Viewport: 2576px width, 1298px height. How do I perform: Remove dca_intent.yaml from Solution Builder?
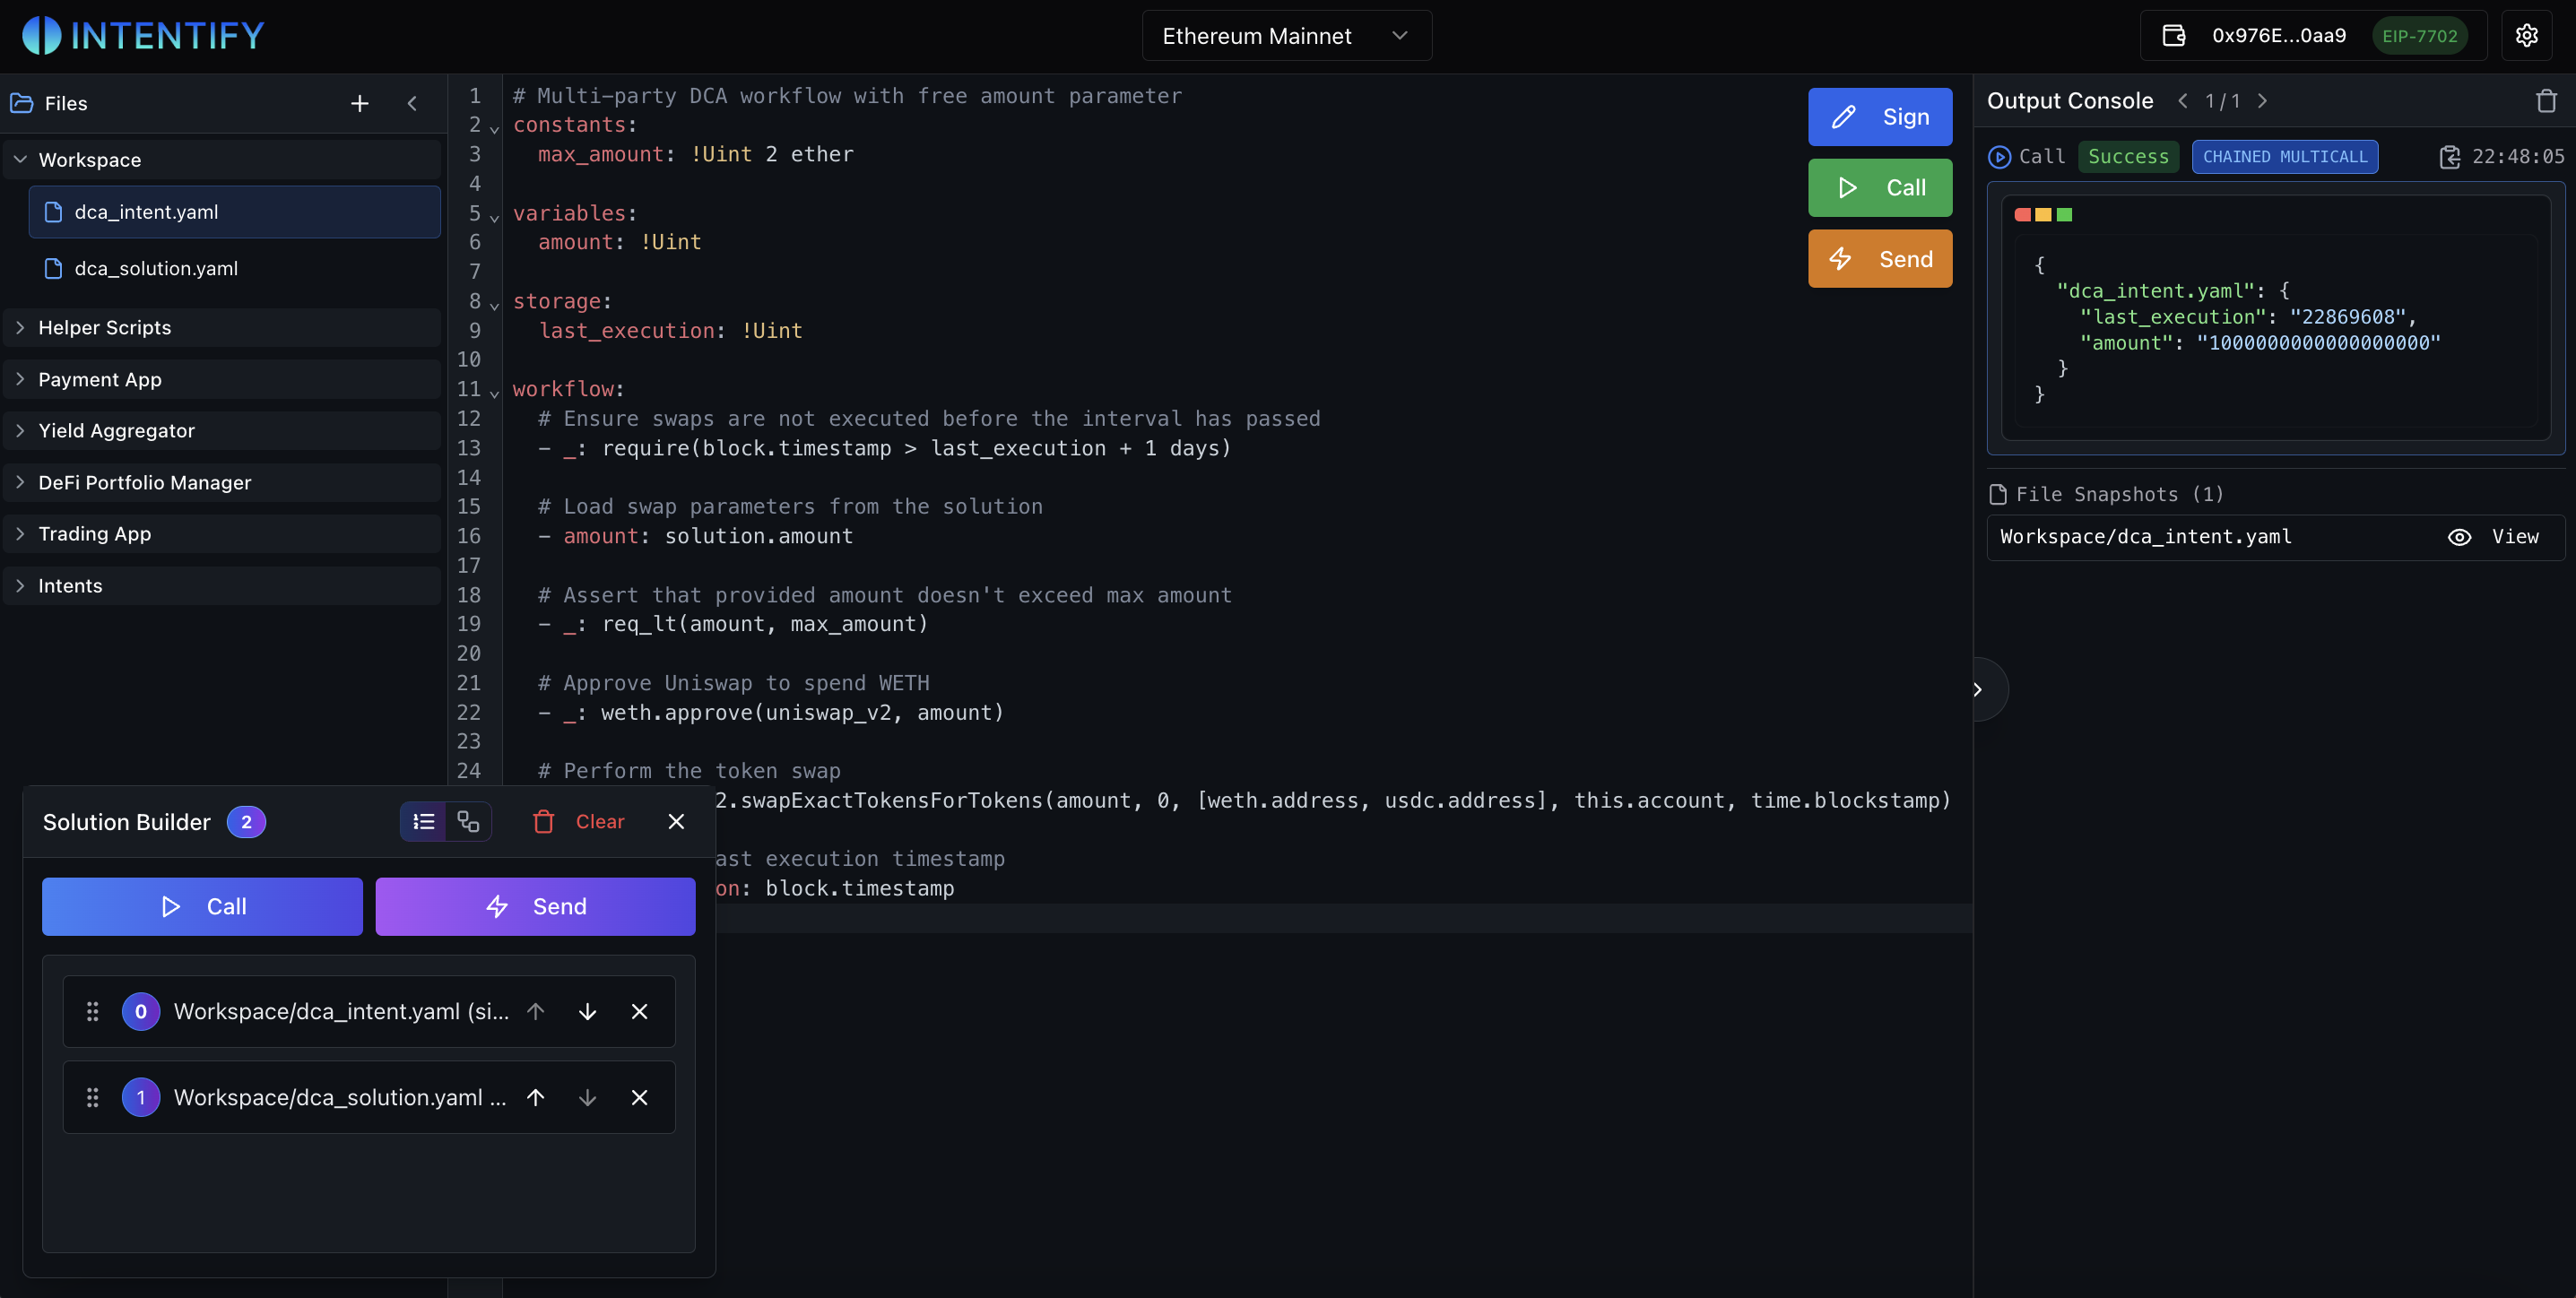click(x=640, y=1012)
